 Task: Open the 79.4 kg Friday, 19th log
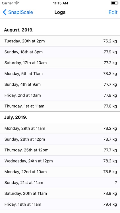pyautogui.click(x=60, y=204)
